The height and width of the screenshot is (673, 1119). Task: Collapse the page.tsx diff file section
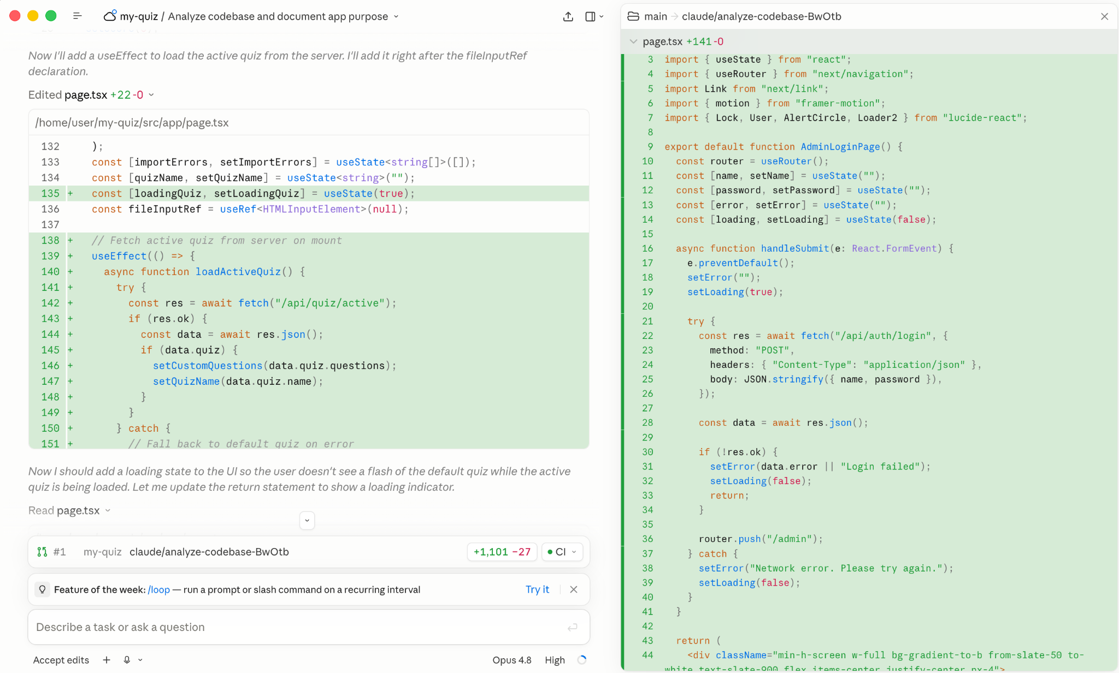pyautogui.click(x=633, y=41)
